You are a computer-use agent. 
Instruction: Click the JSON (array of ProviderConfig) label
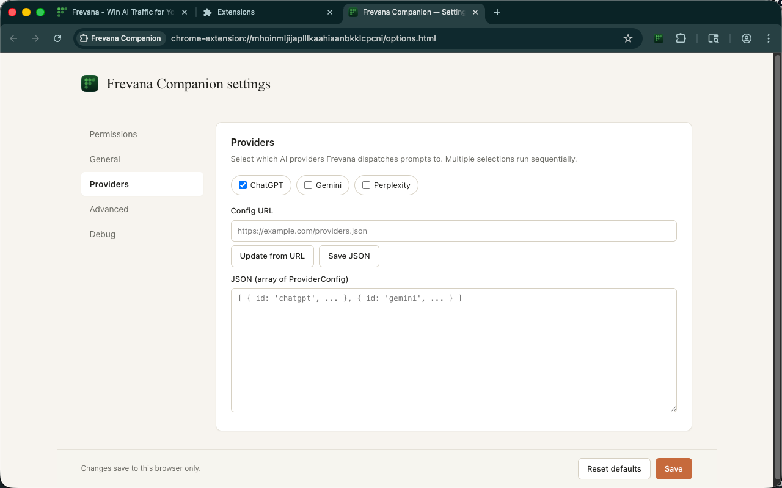point(290,279)
